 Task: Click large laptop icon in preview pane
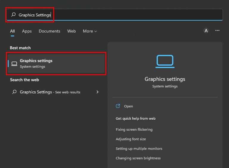coord(165,61)
